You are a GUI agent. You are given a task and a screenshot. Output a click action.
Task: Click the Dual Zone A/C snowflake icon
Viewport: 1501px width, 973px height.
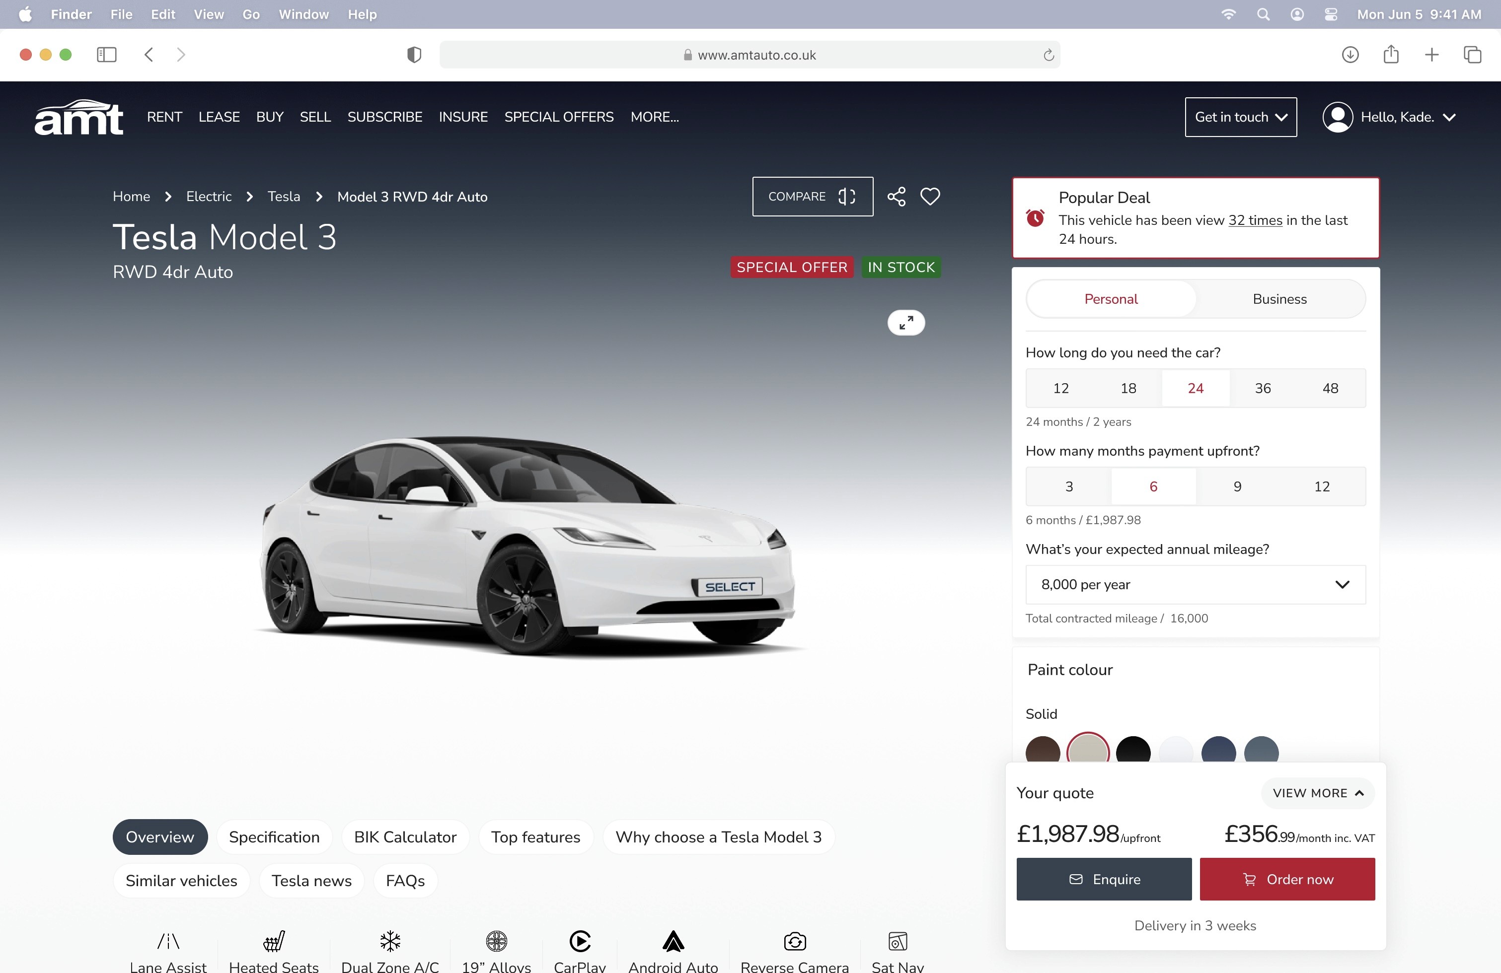(390, 942)
